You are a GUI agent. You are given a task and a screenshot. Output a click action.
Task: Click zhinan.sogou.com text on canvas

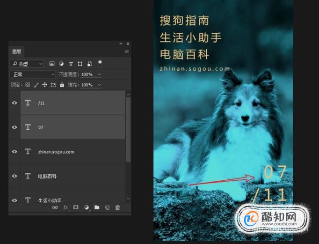click(195, 69)
